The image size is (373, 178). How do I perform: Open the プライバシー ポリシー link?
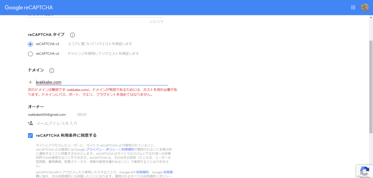pos(102,150)
